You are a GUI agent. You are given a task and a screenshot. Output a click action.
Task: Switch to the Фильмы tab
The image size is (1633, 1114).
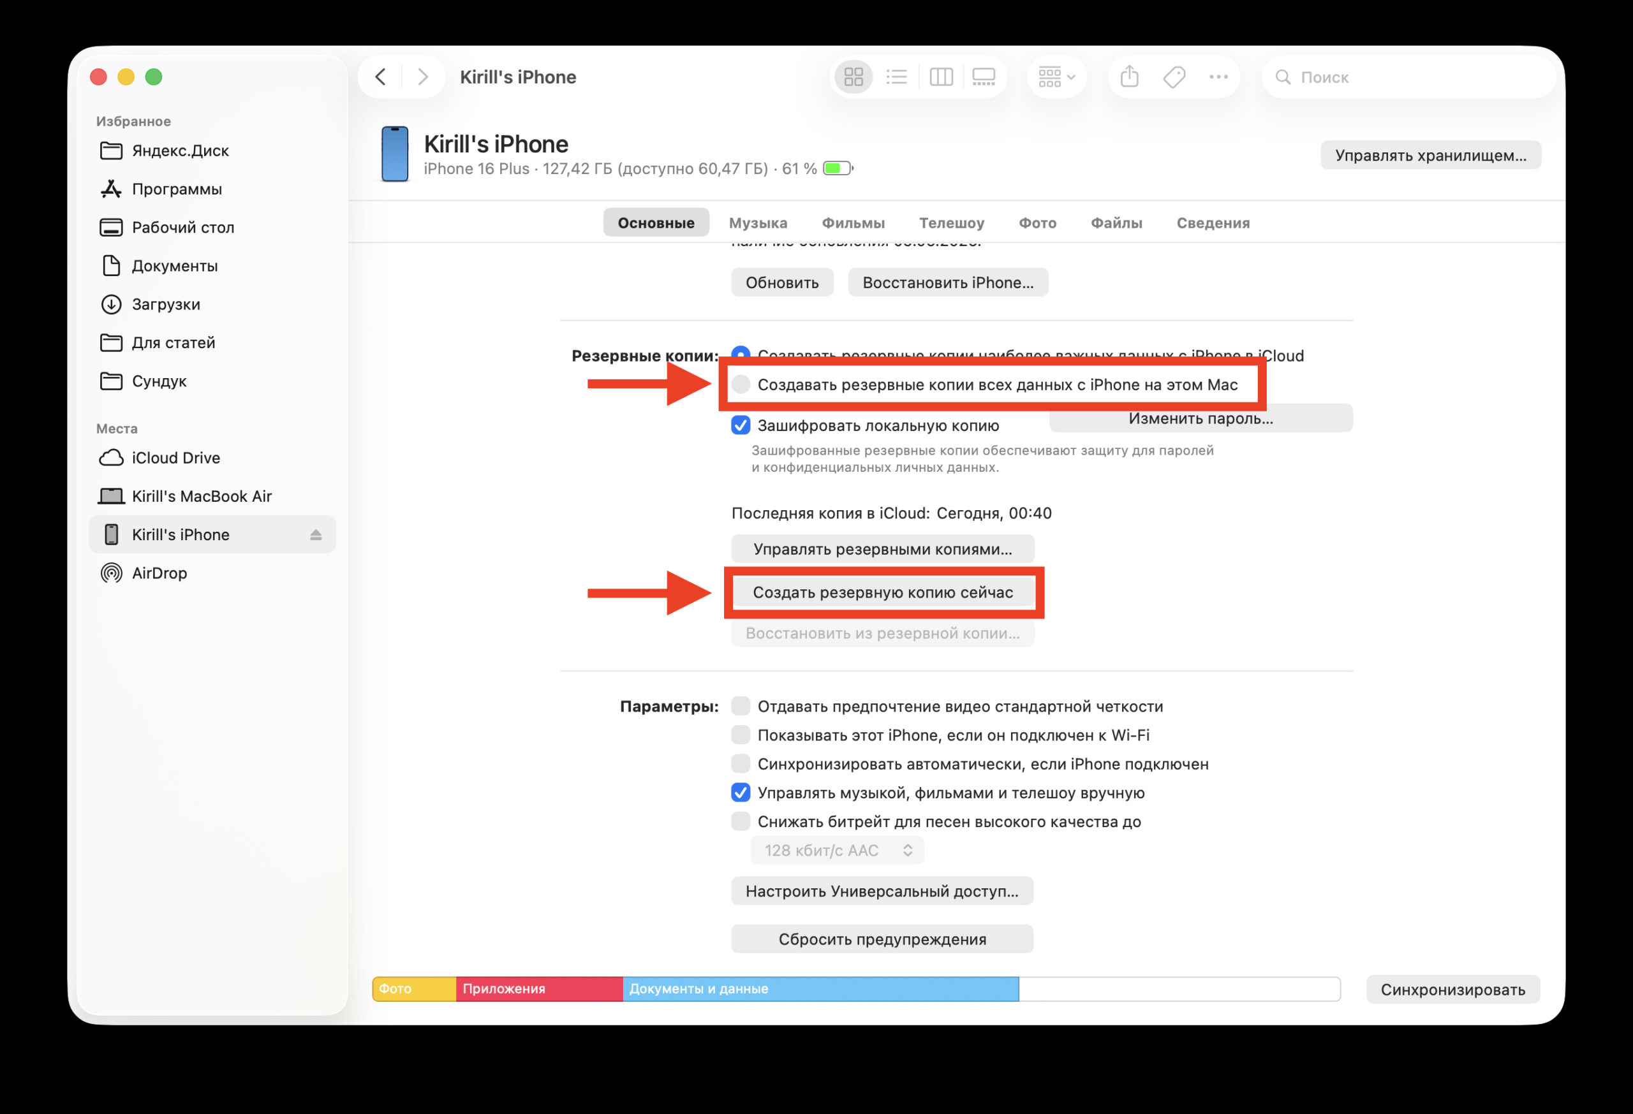(x=853, y=223)
